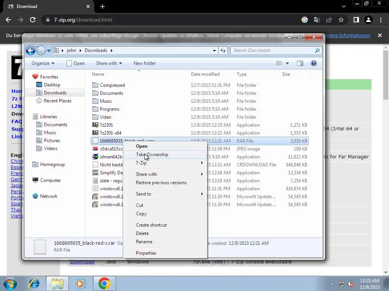Select Network in sidebar

pos(49,196)
